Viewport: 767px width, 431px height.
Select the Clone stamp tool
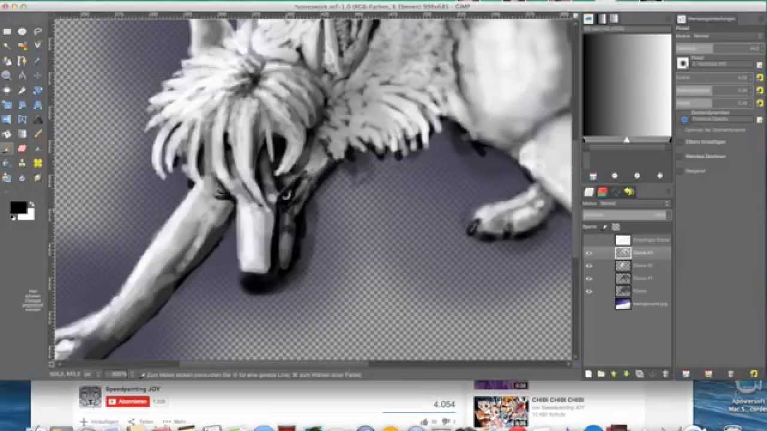tap(22, 163)
